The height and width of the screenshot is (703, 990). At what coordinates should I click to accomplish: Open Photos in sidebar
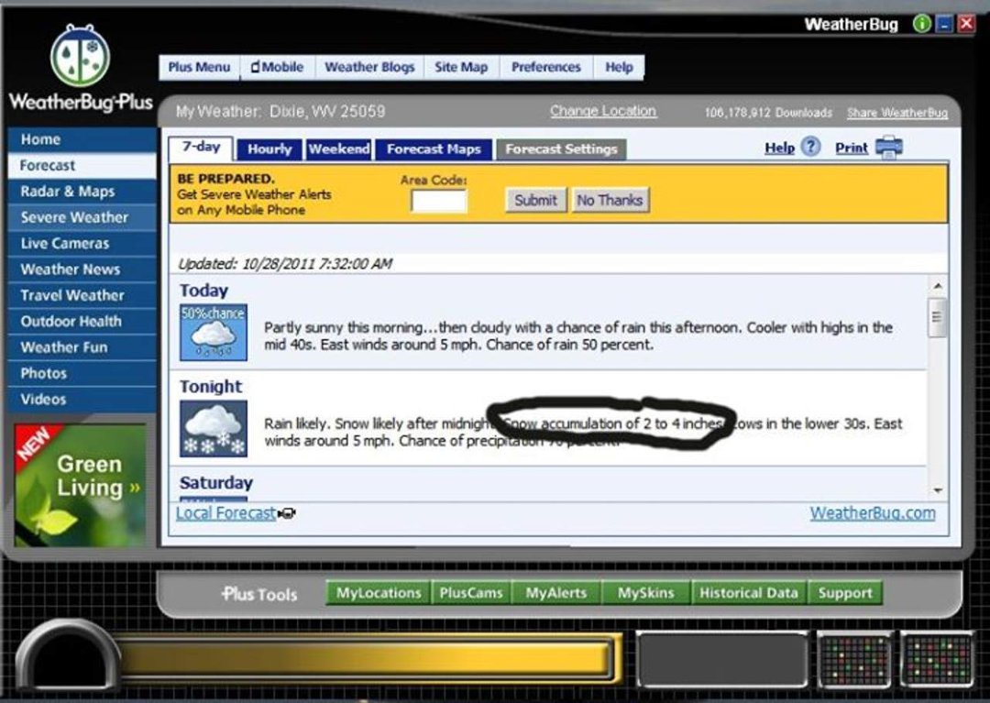(x=82, y=373)
